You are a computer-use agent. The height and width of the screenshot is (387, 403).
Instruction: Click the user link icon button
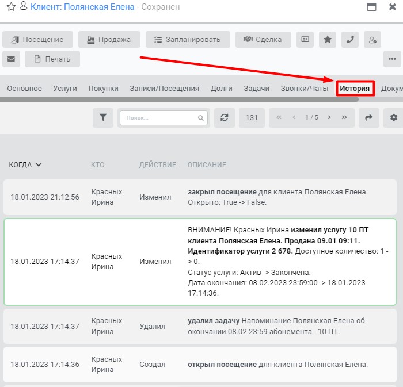pos(372,40)
